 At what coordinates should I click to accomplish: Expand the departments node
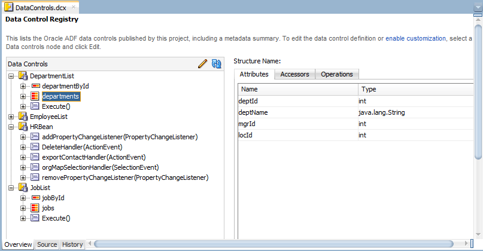coord(23,96)
